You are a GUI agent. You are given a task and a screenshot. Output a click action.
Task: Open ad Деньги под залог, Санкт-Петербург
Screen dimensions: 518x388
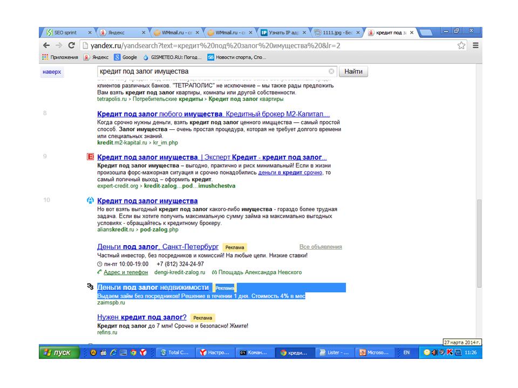click(158, 246)
